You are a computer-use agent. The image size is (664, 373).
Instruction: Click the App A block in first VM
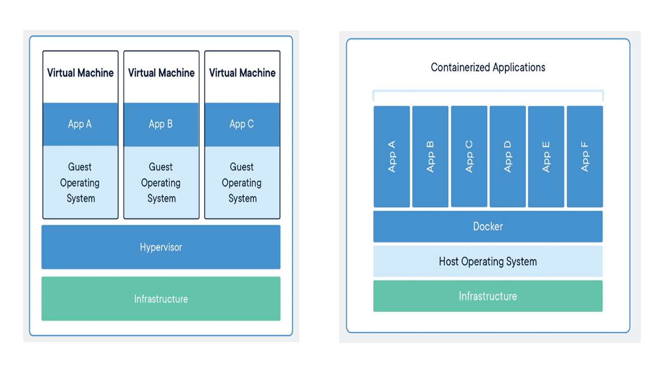click(80, 124)
